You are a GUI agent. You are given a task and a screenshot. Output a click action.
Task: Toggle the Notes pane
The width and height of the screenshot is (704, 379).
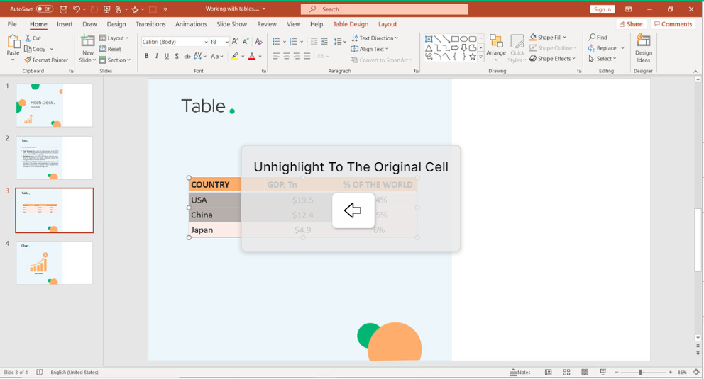520,373
